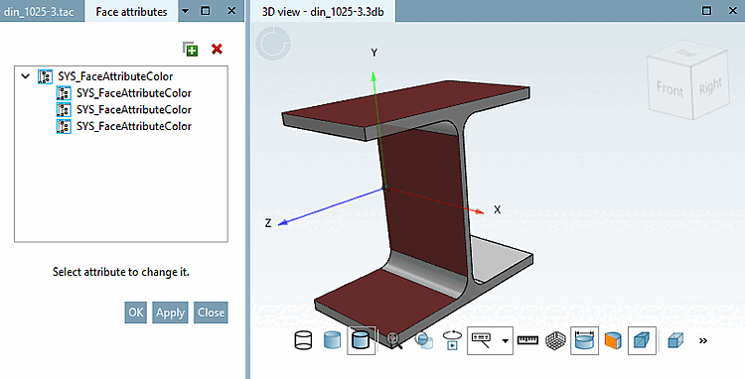Select shaded display mode cylinder icon

(332, 340)
